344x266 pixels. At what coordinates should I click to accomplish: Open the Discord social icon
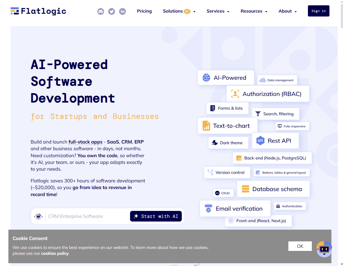(101, 11)
